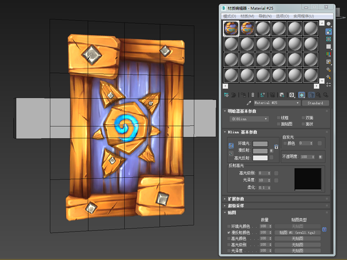This screenshot has height=260, width=347.
Task: Enable the 高光颜色 map checkbox
Action: coord(229,238)
